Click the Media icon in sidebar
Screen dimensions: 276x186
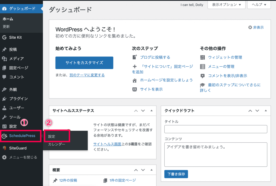[x=4, y=59]
